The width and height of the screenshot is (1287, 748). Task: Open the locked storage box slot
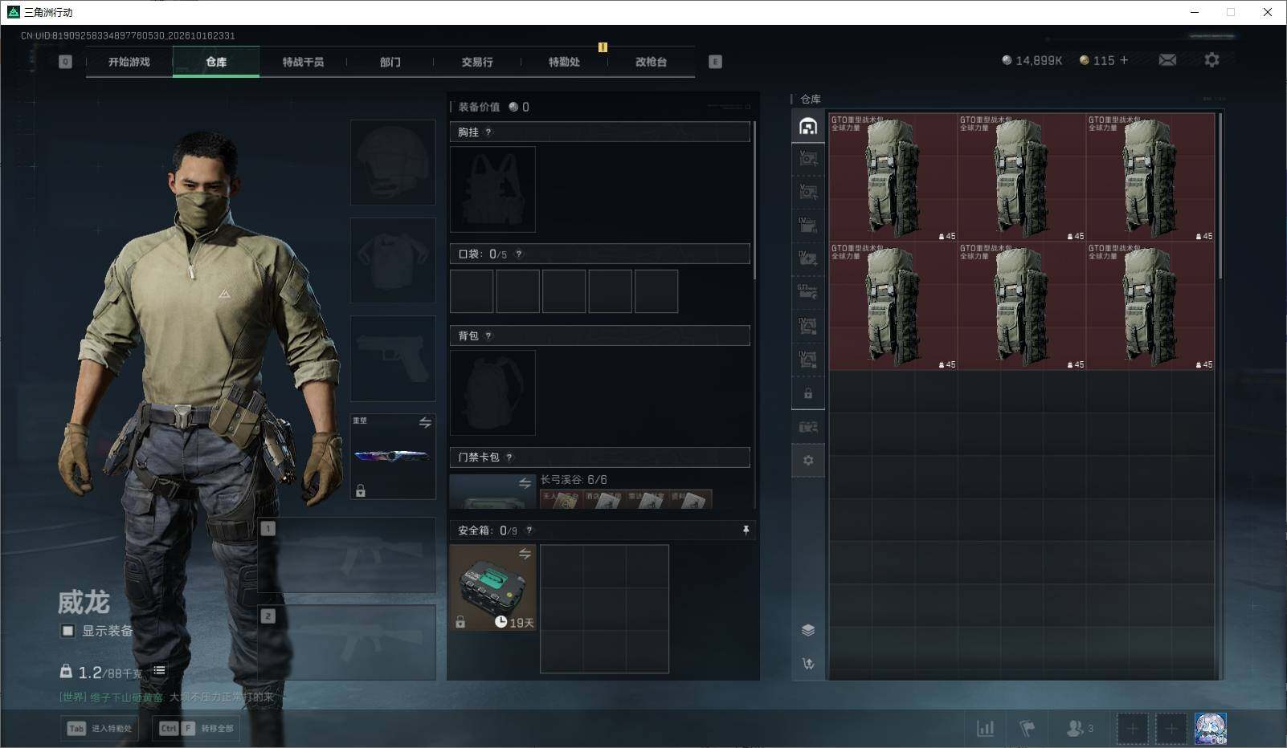[808, 394]
